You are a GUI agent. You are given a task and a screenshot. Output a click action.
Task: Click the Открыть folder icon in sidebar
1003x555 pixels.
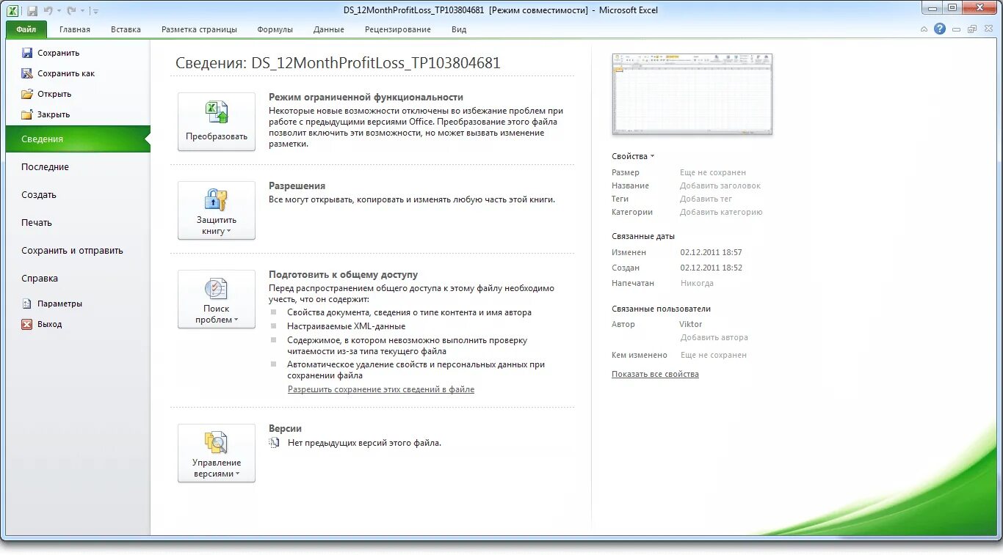[27, 94]
